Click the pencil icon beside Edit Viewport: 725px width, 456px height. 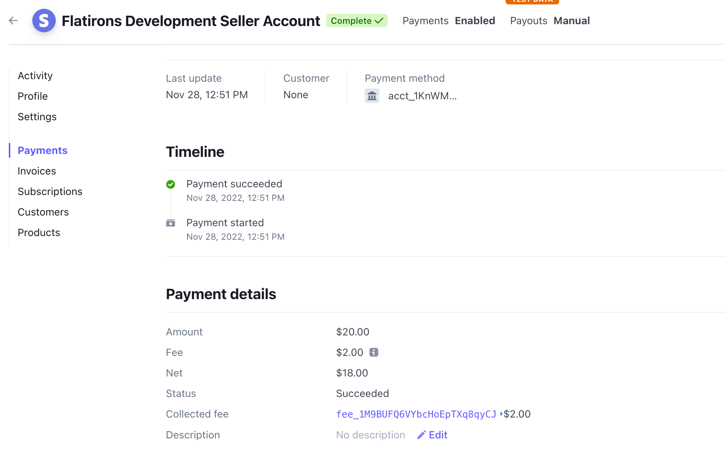(x=422, y=435)
